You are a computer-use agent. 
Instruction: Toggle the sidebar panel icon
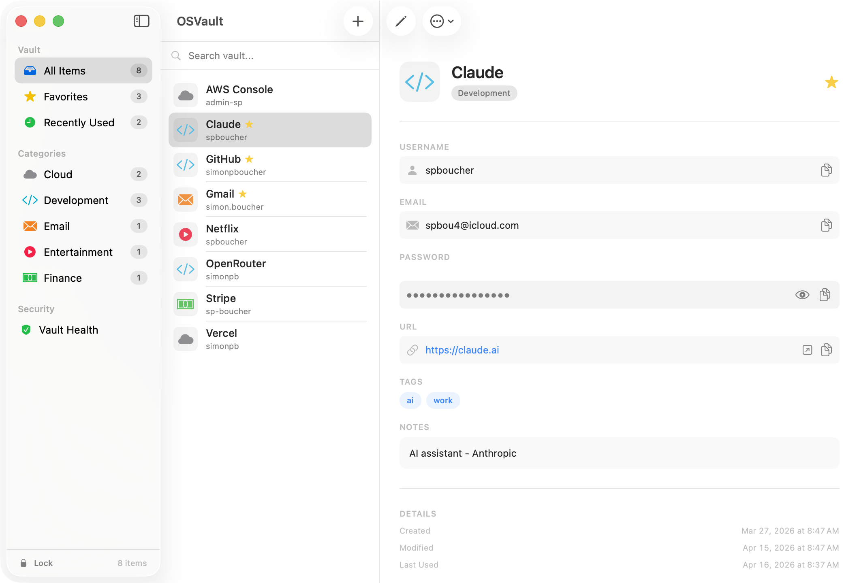(141, 21)
